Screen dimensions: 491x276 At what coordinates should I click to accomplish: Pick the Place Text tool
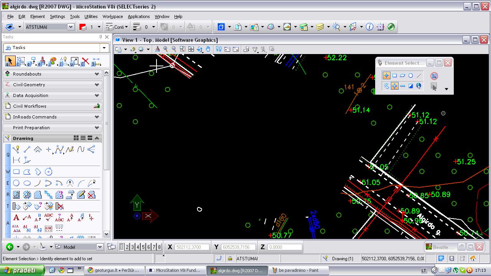pos(16,218)
